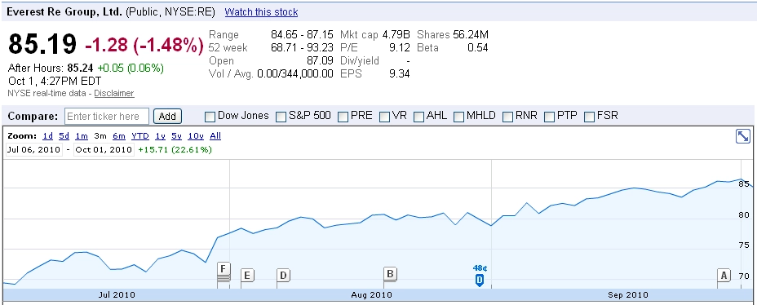757x305 pixels.
Task: Click the +15.71 (22.61%) period change
Action: click(x=175, y=149)
